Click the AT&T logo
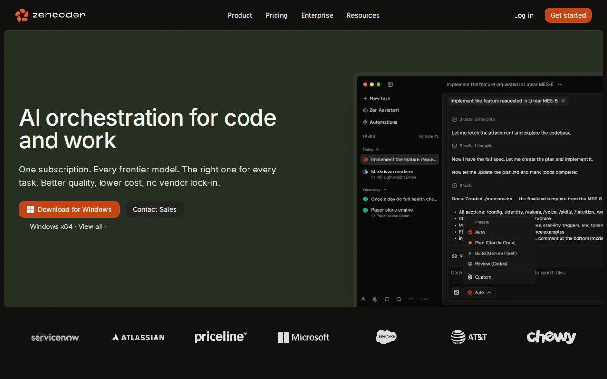Image resolution: width=607 pixels, height=379 pixels. click(469, 337)
